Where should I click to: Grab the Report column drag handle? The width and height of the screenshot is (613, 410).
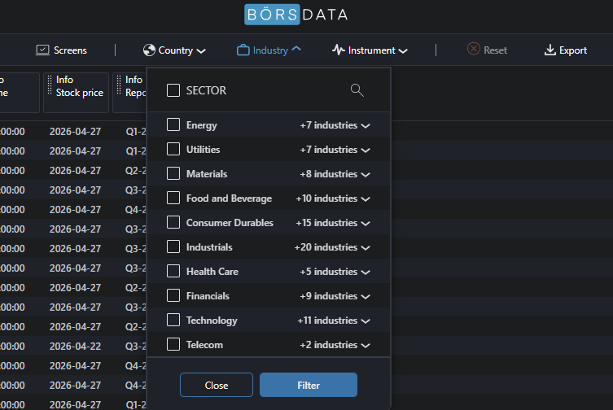click(x=119, y=85)
